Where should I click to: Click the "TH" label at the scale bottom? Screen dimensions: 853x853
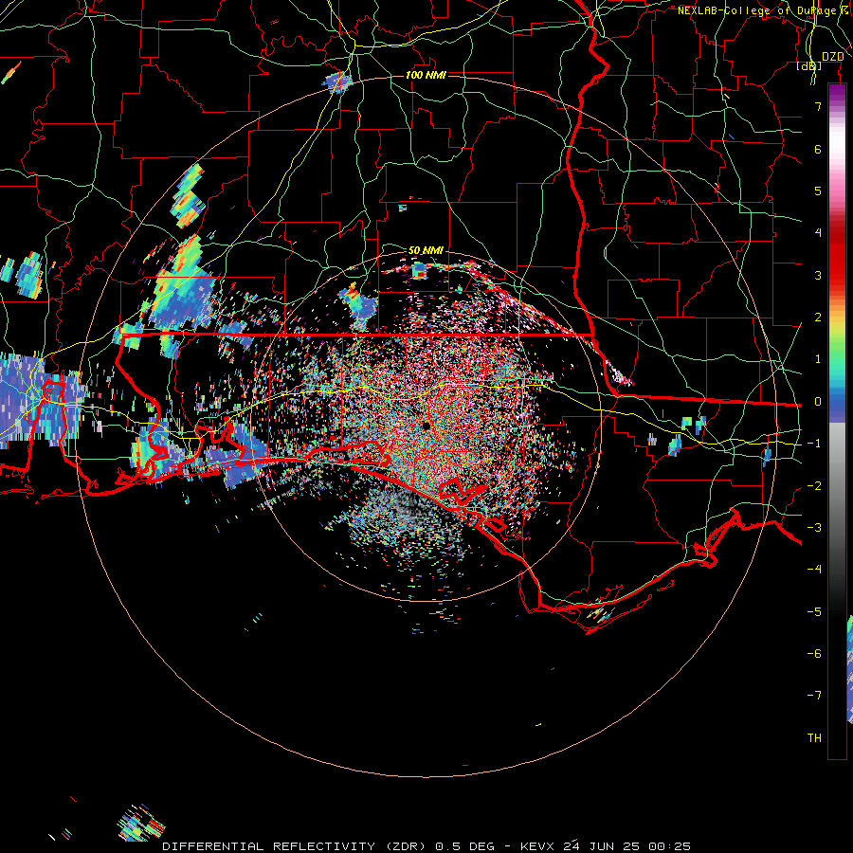[814, 737]
